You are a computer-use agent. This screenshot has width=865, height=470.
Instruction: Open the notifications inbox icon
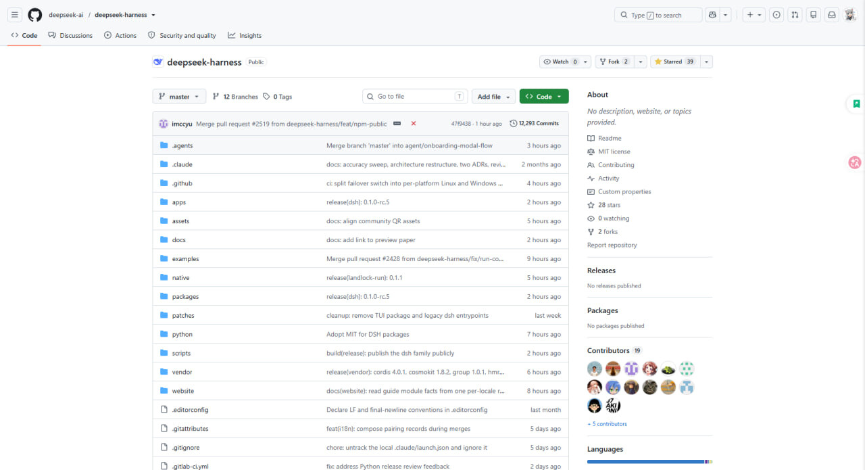click(x=832, y=15)
